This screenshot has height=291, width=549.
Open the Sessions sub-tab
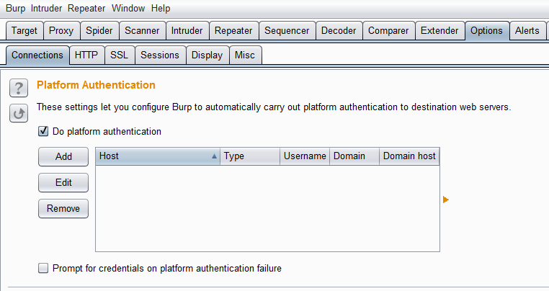click(x=160, y=55)
